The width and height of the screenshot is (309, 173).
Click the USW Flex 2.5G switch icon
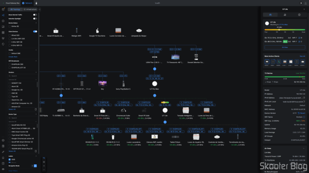(x=154, y=57)
